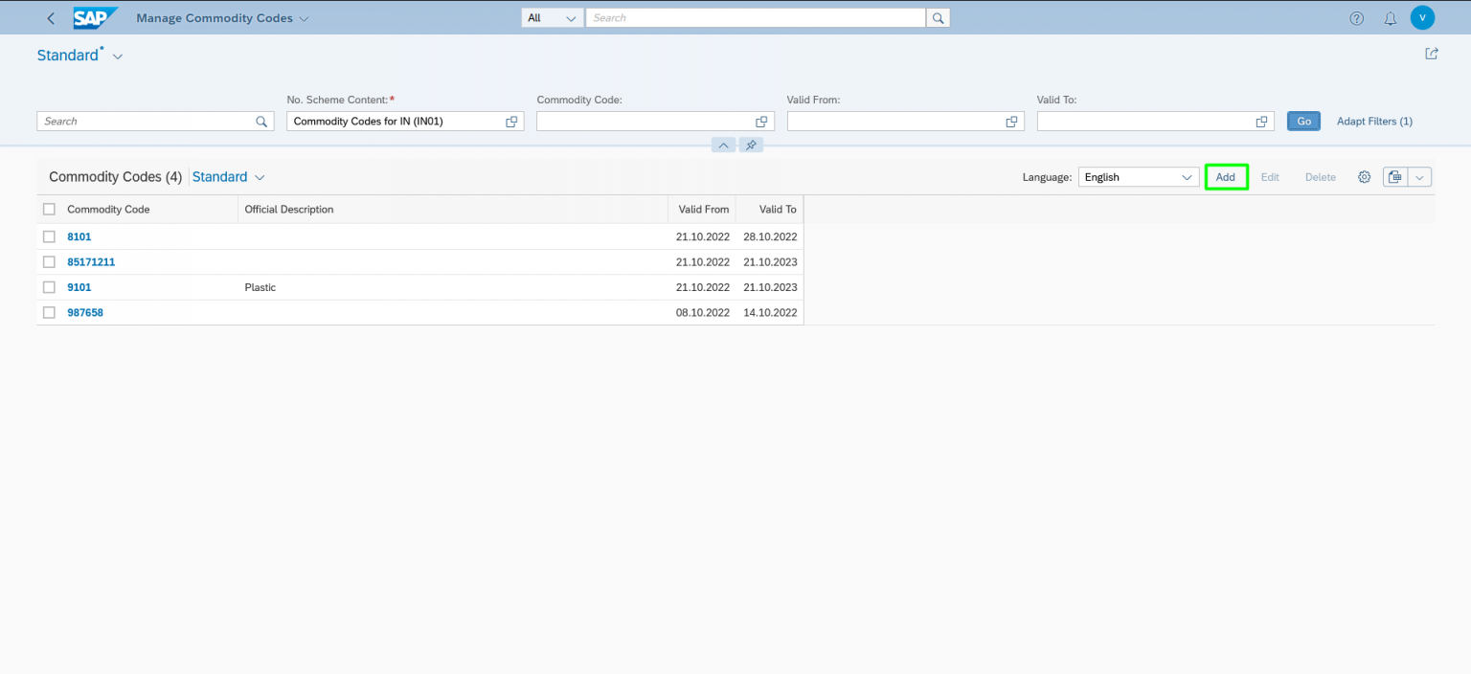Open notifications with the bell icon
Screen dimensions: 1471x674
pos(1390,17)
